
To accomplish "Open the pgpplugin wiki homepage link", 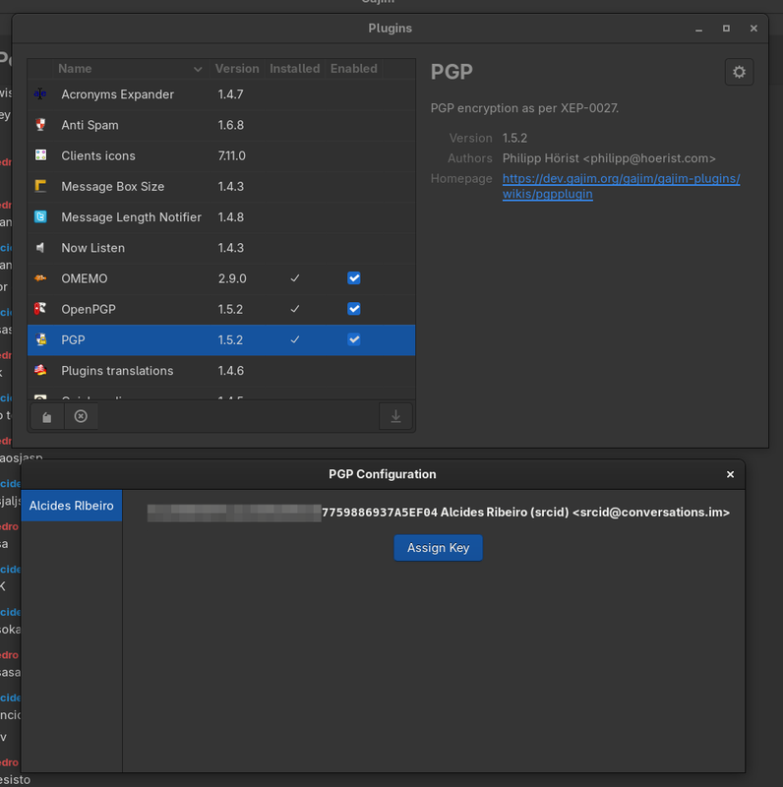I will coord(621,186).
